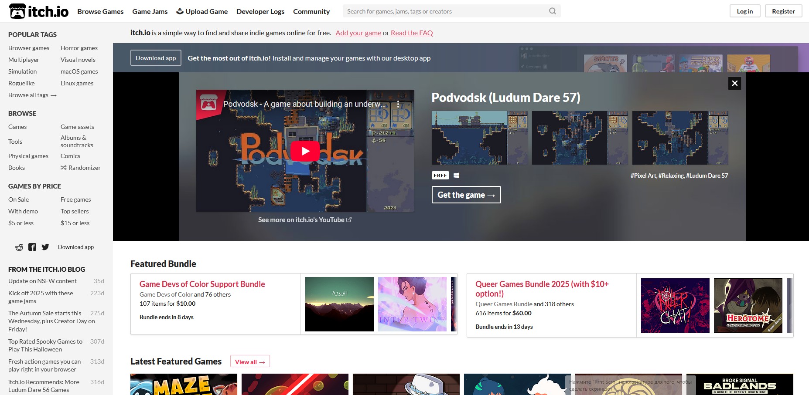Go to Game Jams in the navbar
Viewport: 809px width, 395px height.
[150, 11]
